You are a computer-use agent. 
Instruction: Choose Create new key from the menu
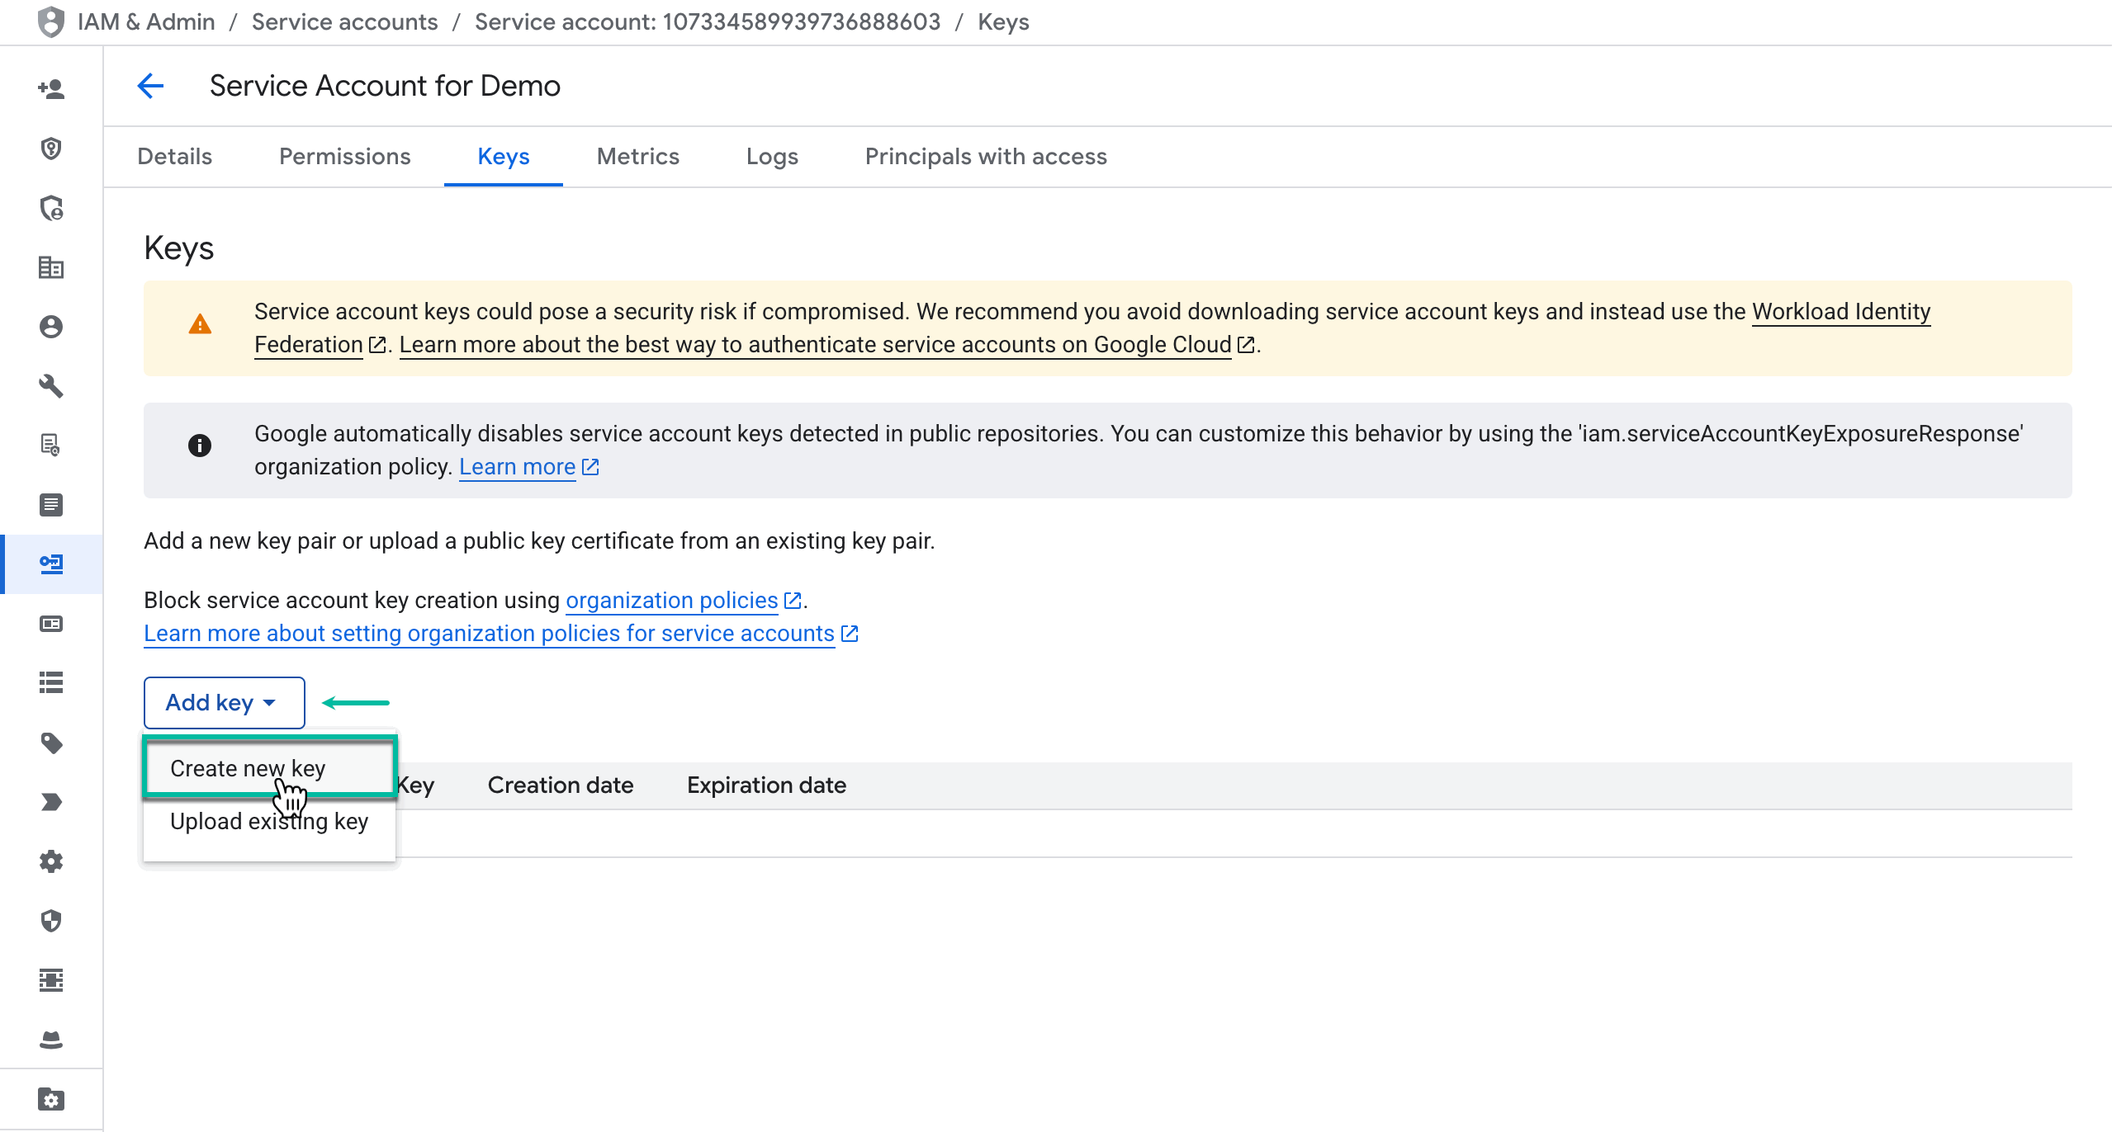(248, 767)
